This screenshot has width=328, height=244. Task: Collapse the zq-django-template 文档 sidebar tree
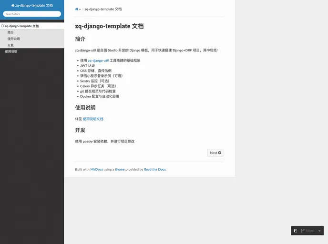tap(2, 26)
